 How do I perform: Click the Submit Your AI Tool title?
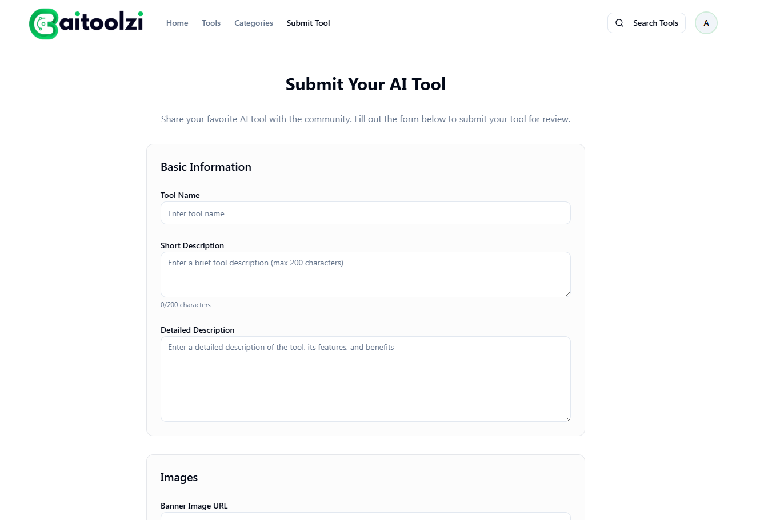click(365, 84)
